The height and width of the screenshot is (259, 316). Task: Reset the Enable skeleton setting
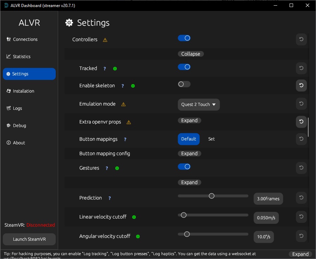301,86
